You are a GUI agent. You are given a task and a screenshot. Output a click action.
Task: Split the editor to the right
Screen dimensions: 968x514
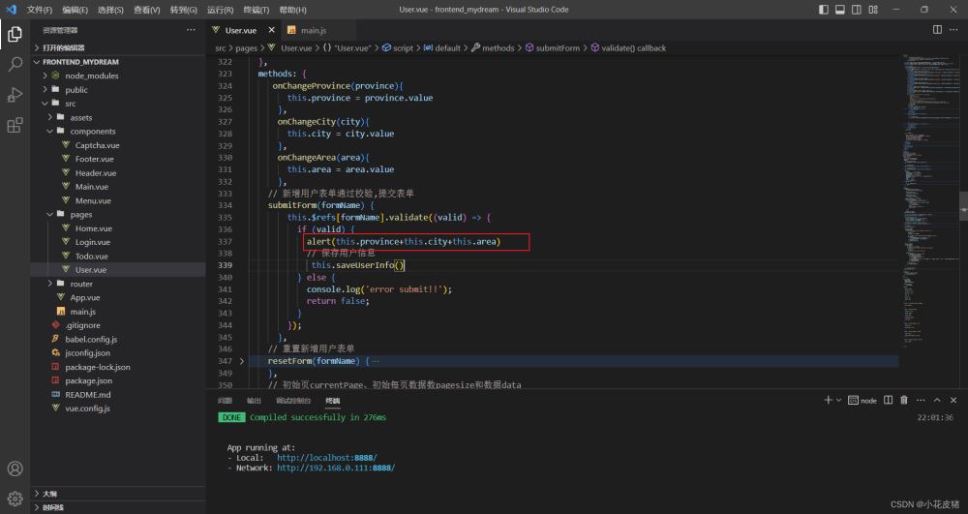(x=936, y=30)
